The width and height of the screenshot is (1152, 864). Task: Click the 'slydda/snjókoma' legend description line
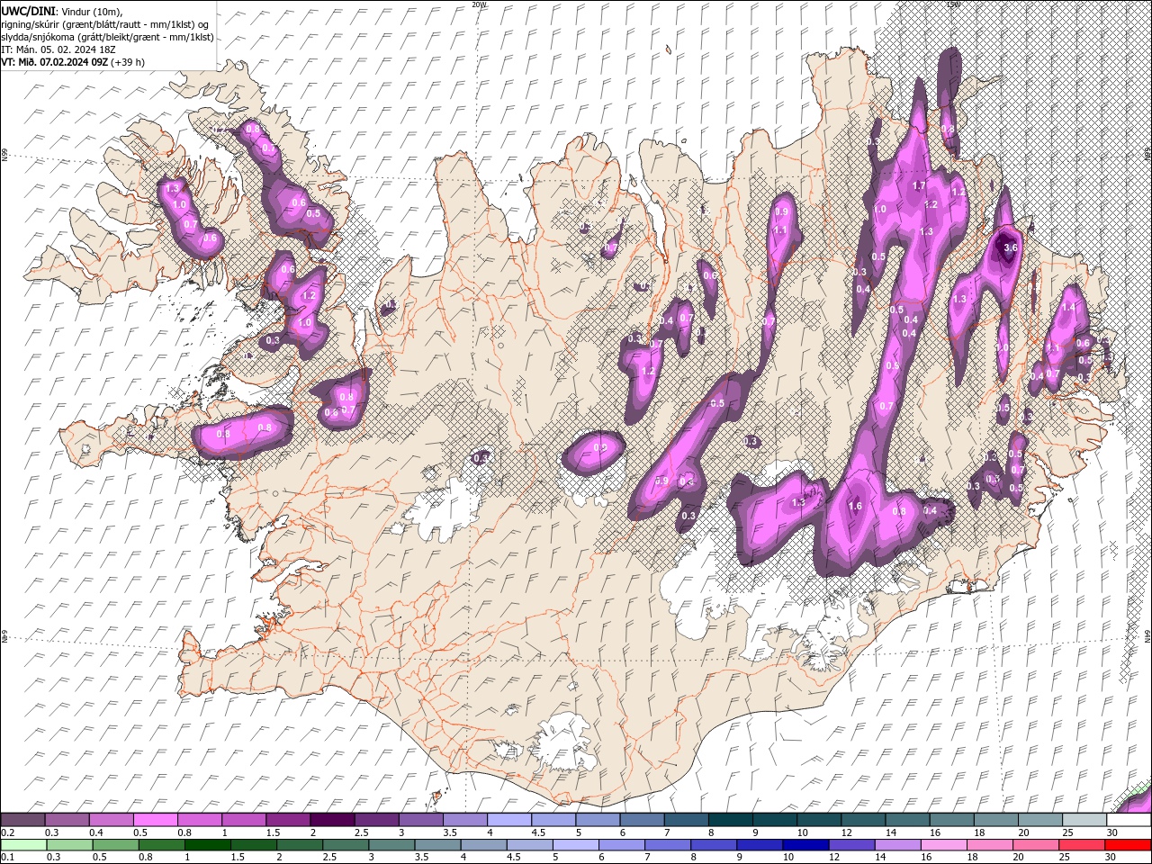107,37
